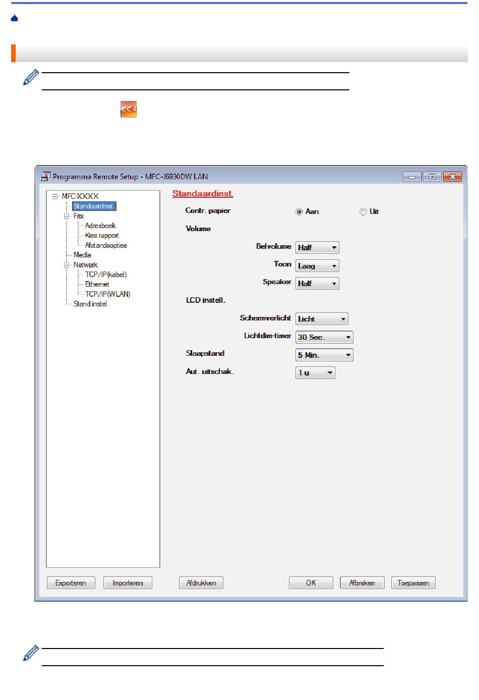The height and width of the screenshot is (700, 479).
Task: Click the Importeren button
Action: pyautogui.click(x=128, y=583)
